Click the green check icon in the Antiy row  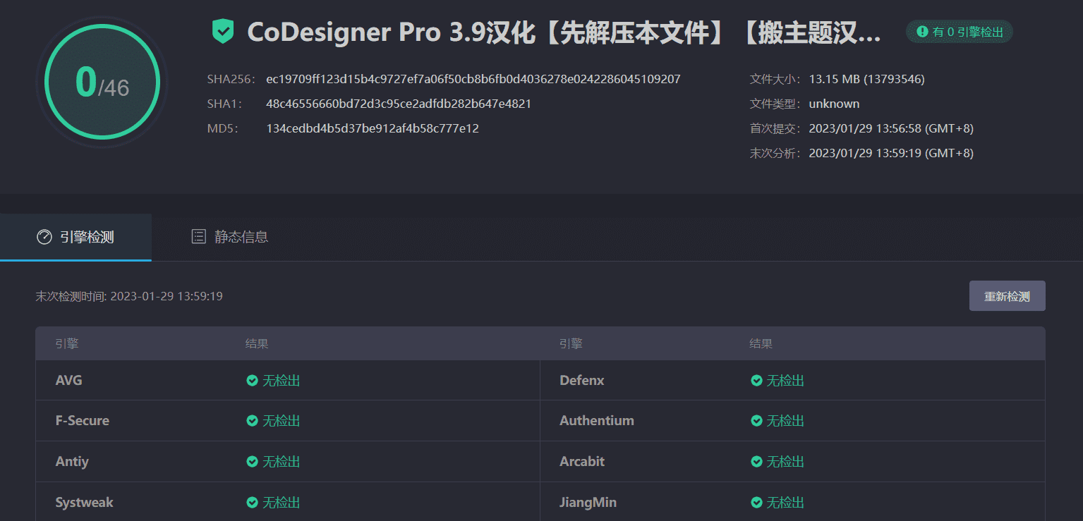[x=252, y=462]
